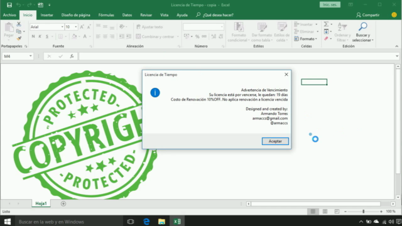Click the Fill down arrow icon
This screenshot has height=226, width=402.
(x=326, y=31)
